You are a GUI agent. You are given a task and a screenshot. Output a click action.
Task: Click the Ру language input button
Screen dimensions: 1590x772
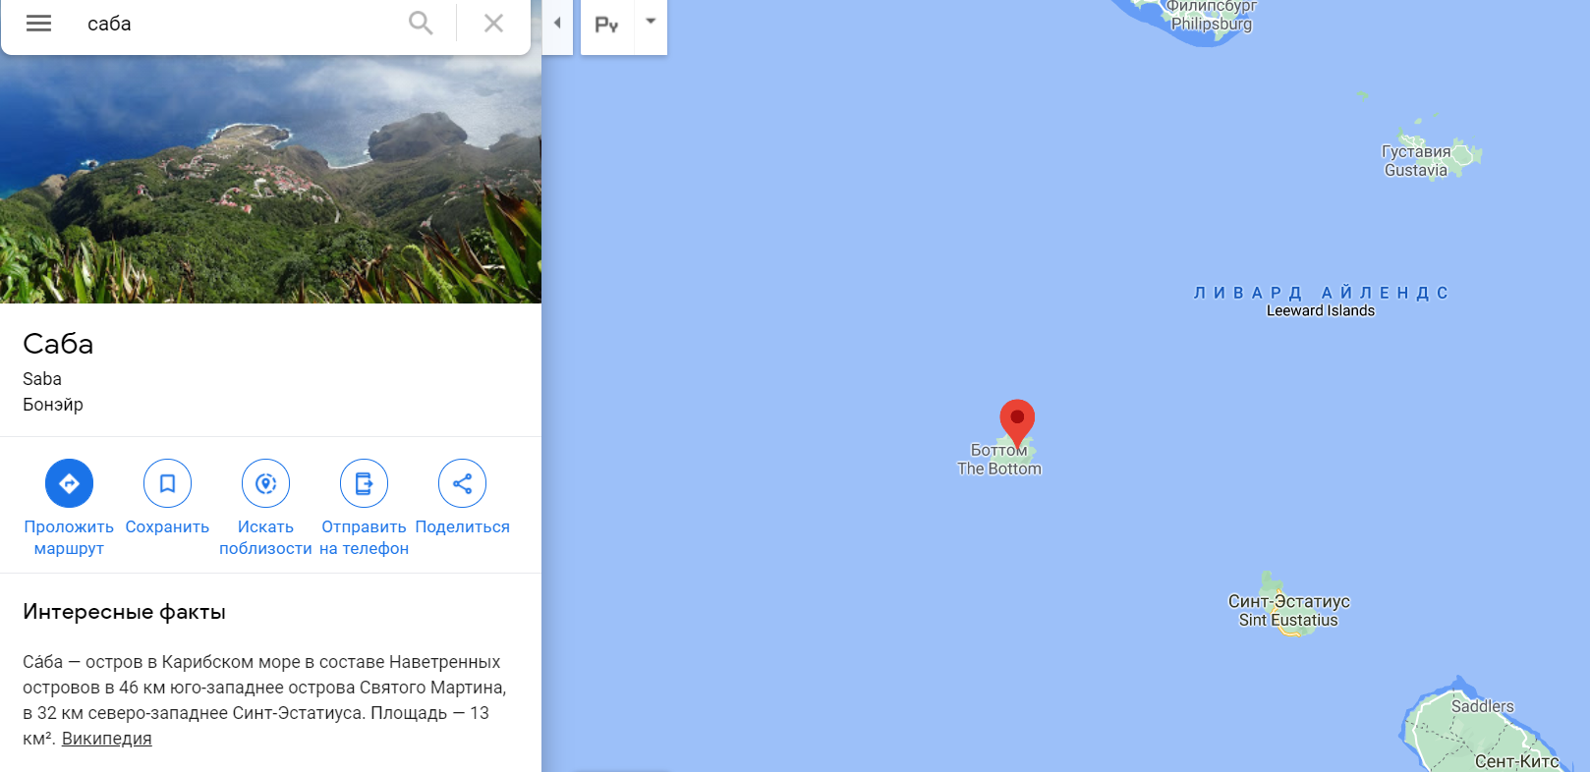tap(607, 25)
